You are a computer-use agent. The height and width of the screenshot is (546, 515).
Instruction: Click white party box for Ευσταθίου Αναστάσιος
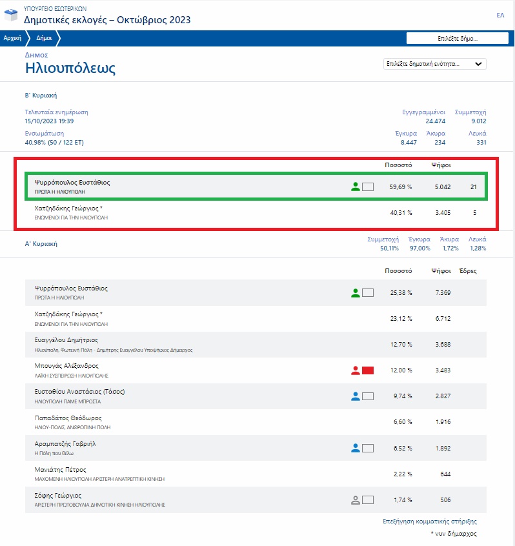coord(368,396)
